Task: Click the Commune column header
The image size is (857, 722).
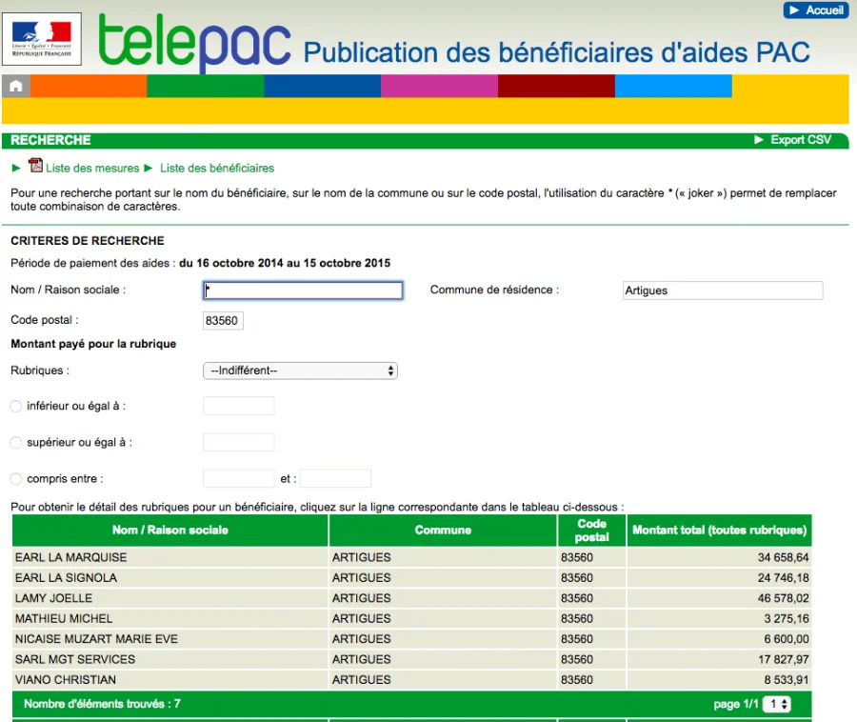Action: tap(443, 531)
